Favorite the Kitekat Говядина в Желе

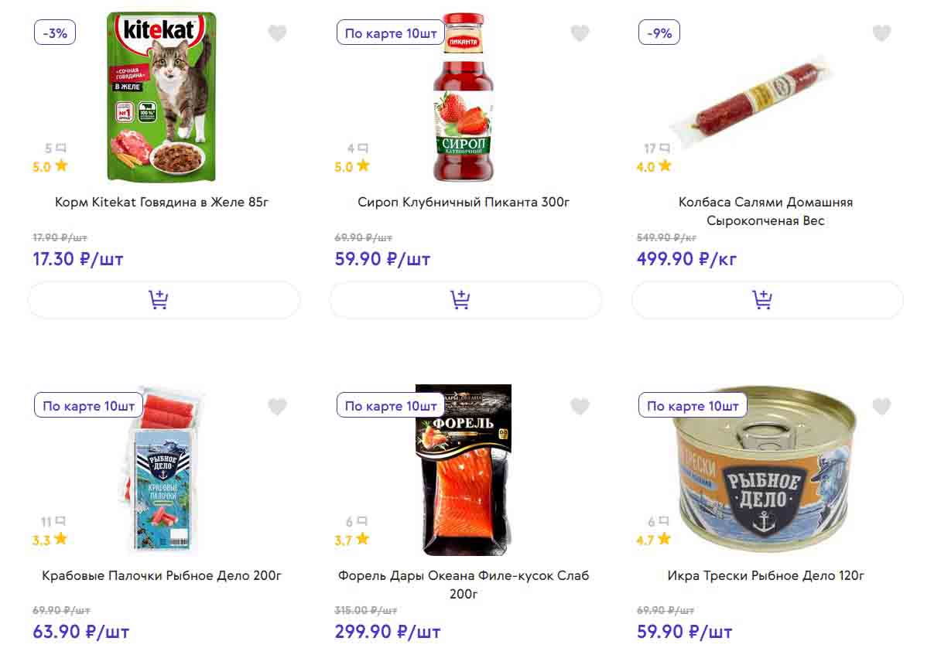[x=277, y=33]
